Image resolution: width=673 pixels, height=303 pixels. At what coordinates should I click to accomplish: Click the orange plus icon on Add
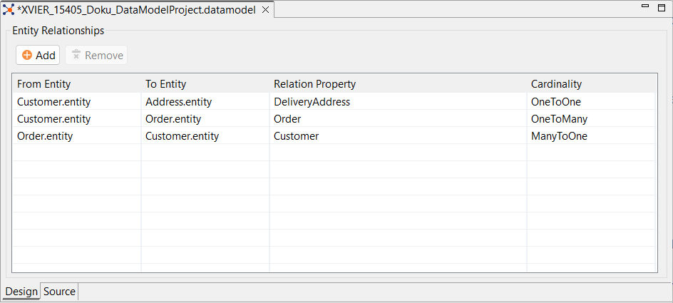tap(27, 55)
